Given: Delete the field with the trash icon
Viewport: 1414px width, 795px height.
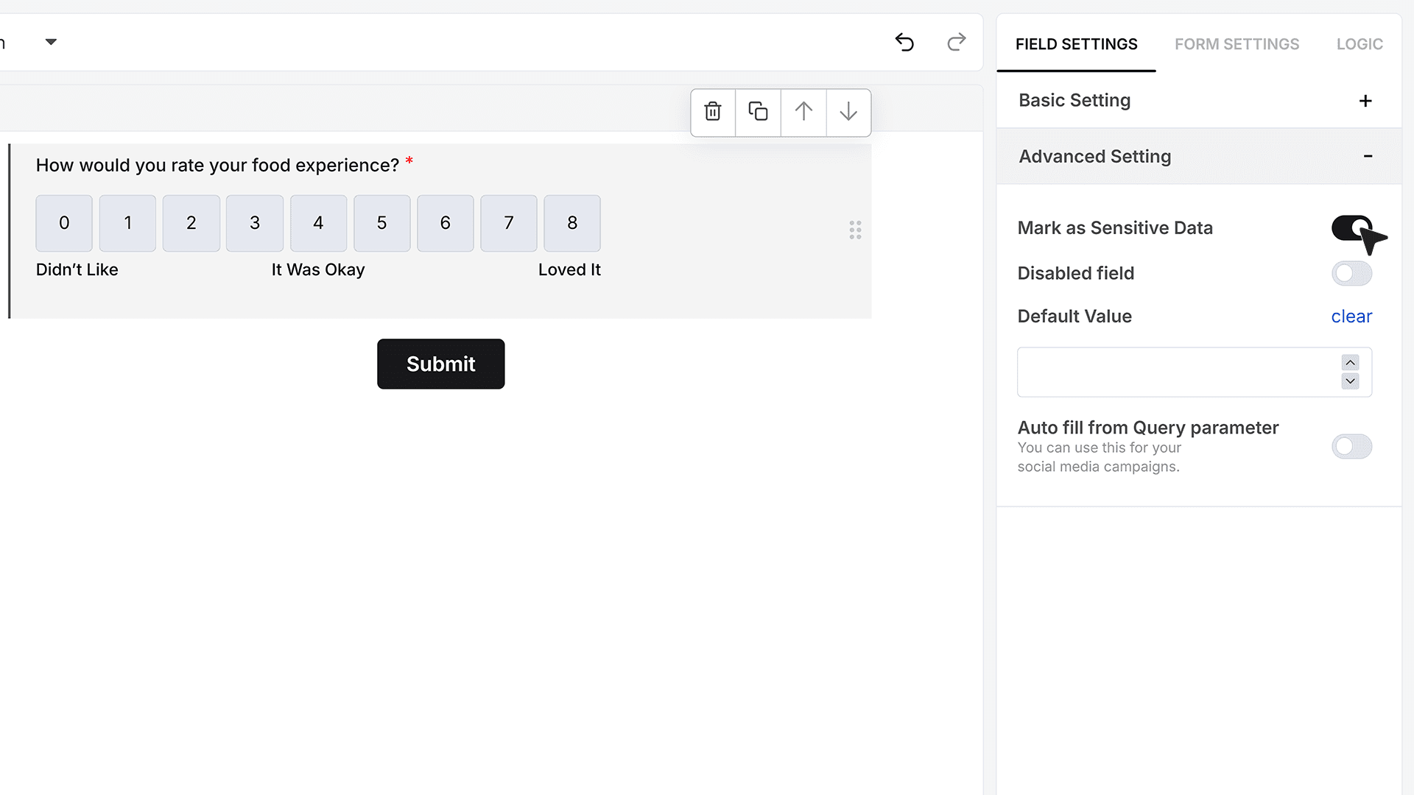Looking at the screenshot, I should (712, 112).
